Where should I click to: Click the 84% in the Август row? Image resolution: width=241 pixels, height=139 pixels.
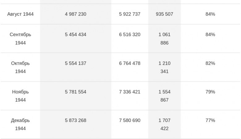coord(210,14)
